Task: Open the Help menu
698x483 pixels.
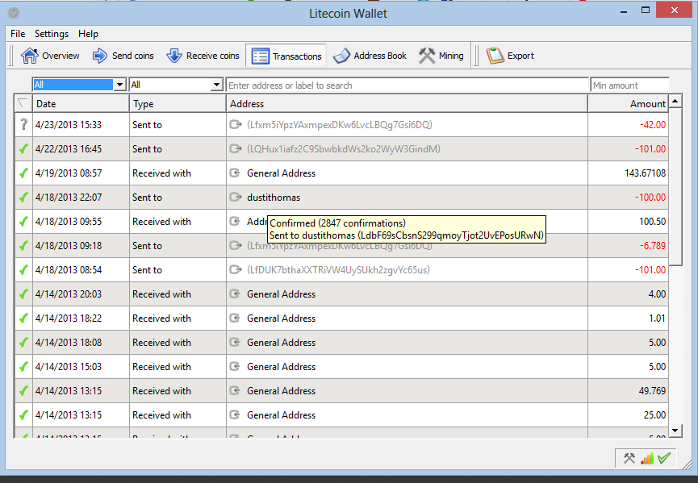Action: point(88,34)
